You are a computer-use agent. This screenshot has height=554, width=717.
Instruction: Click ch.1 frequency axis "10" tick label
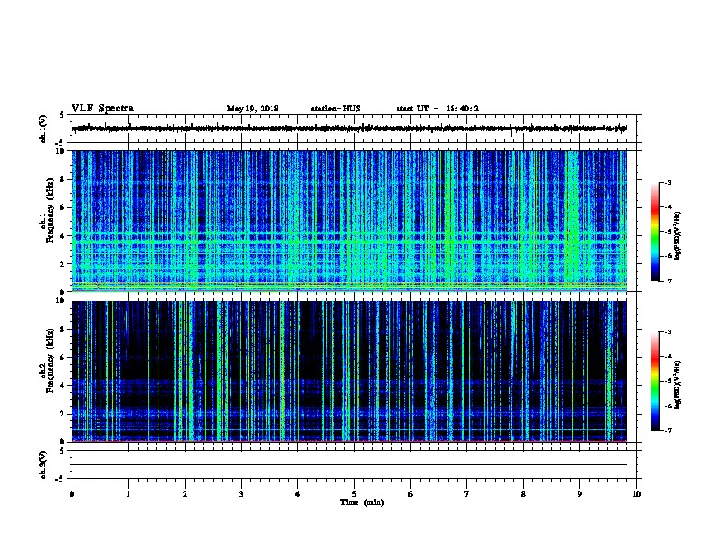coord(61,151)
